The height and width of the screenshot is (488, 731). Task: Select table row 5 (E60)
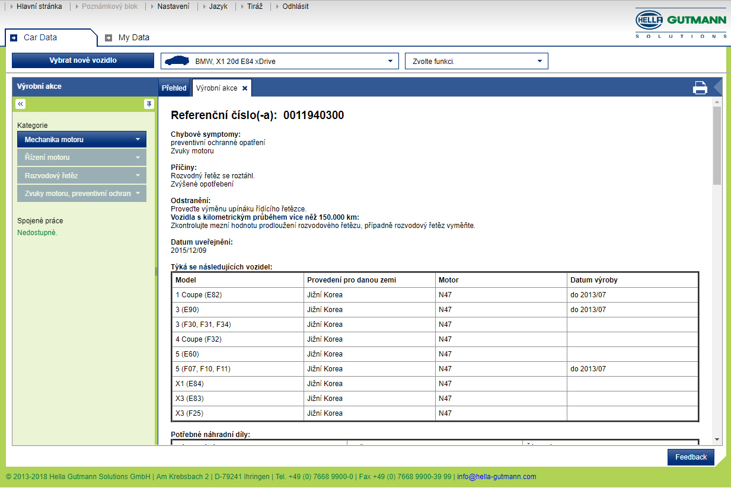point(435,354)
